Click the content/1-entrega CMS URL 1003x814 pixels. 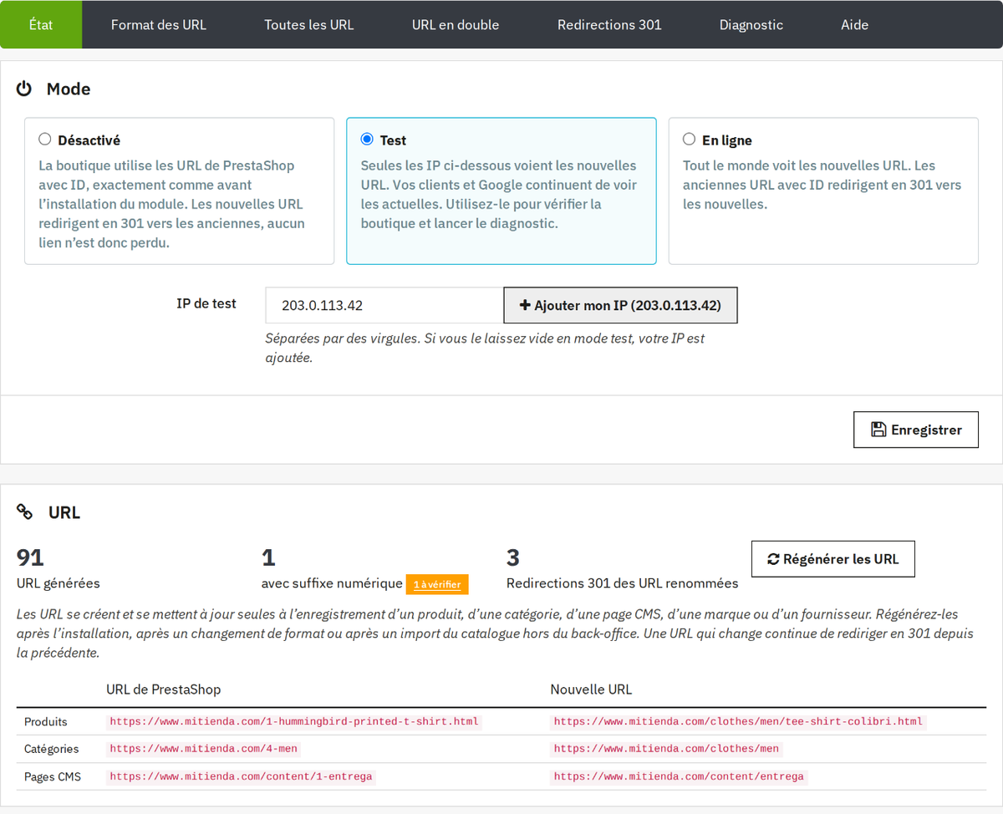click(x=241, y=776)
